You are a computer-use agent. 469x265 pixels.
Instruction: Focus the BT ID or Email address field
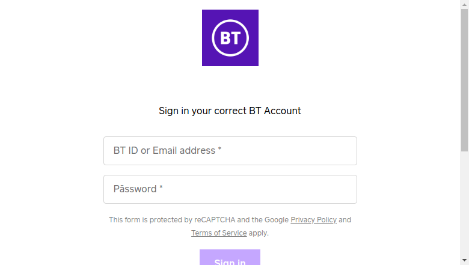[230, 151]
